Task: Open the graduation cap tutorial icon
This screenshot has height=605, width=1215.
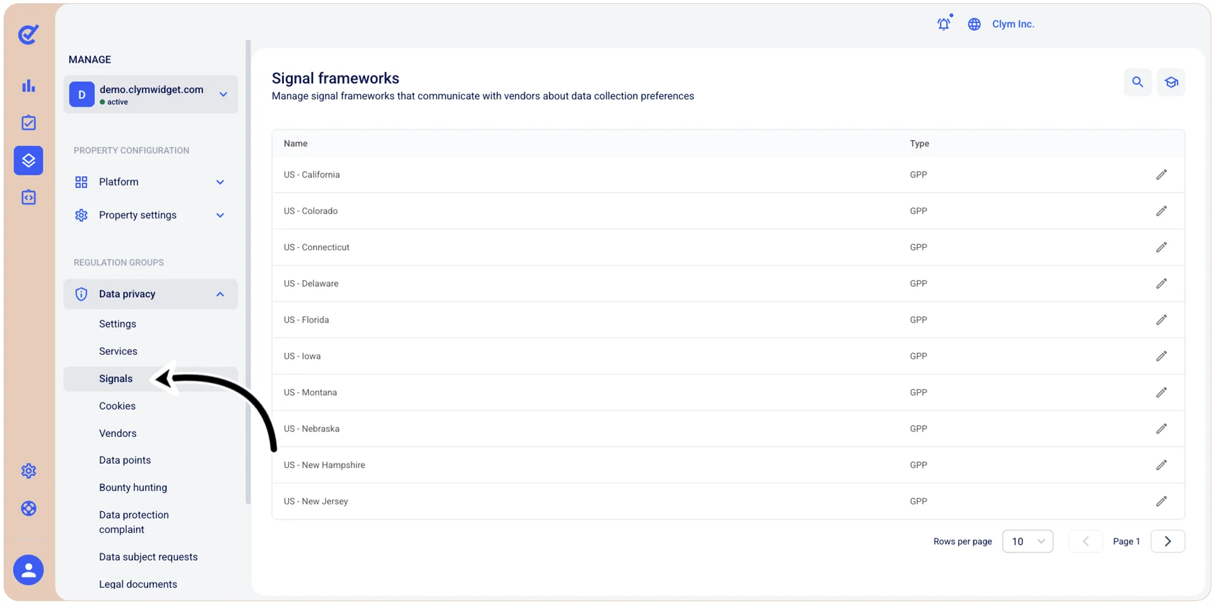Action: [1171, 82]
